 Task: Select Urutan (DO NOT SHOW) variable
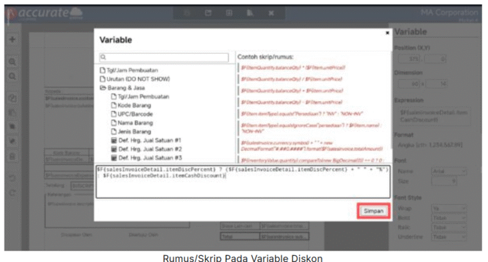[134, 79]
